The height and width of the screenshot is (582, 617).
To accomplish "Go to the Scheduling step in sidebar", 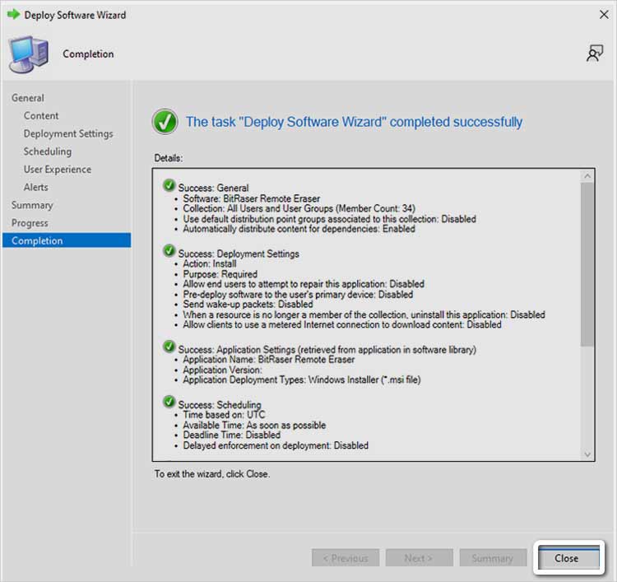I will (x=47, y=151).
